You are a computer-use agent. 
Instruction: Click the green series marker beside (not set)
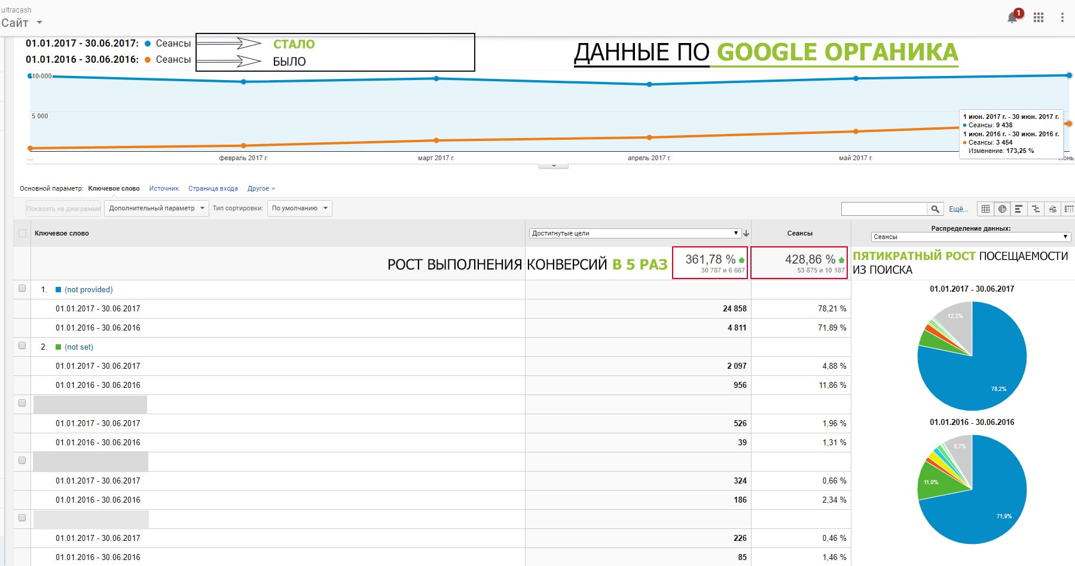pyautogui.click(x=59, y=347)
